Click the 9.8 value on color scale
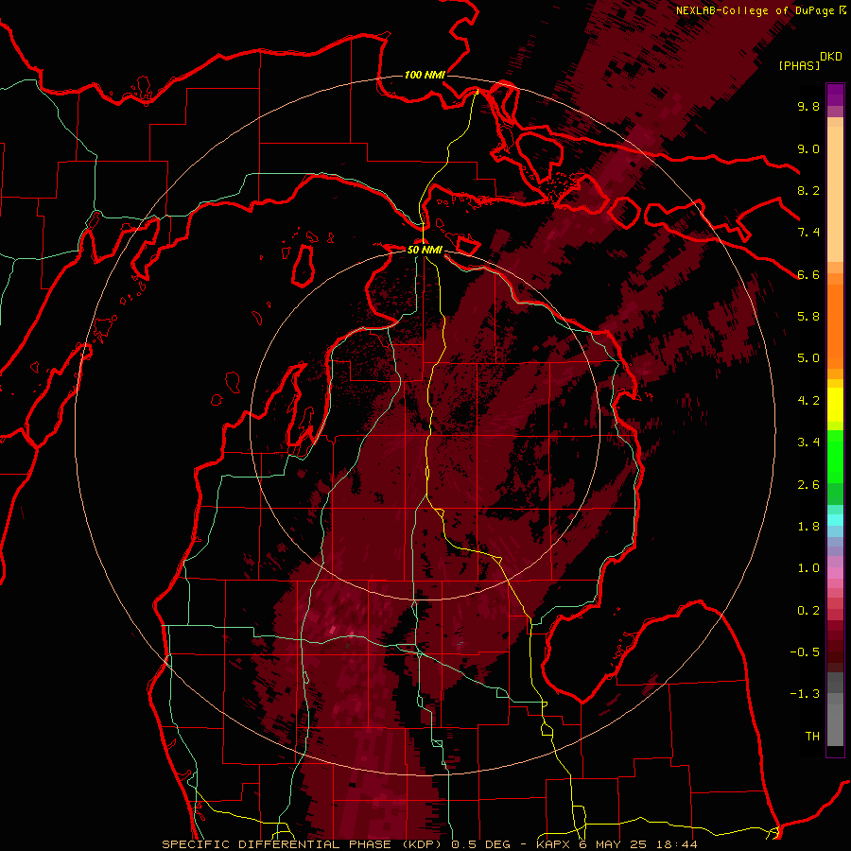The image size is (851, 851). tap(808, 106)
